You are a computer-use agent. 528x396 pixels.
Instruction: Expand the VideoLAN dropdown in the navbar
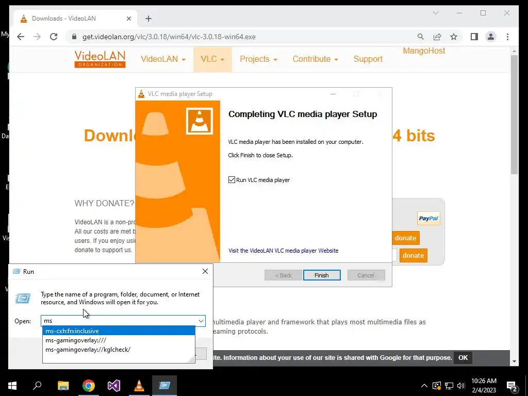[163, 59]
